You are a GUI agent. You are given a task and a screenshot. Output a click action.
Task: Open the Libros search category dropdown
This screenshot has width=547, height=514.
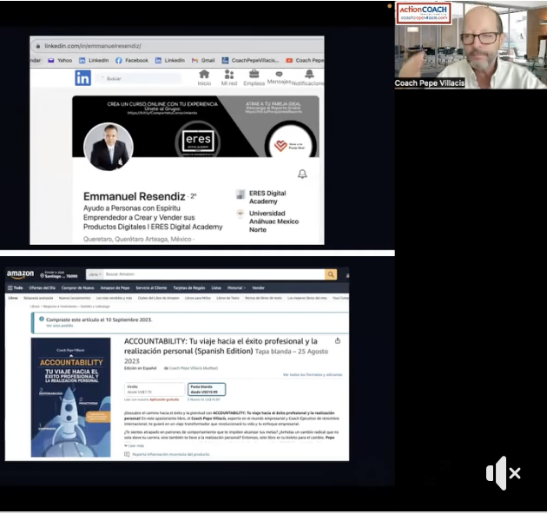point(95,274)
